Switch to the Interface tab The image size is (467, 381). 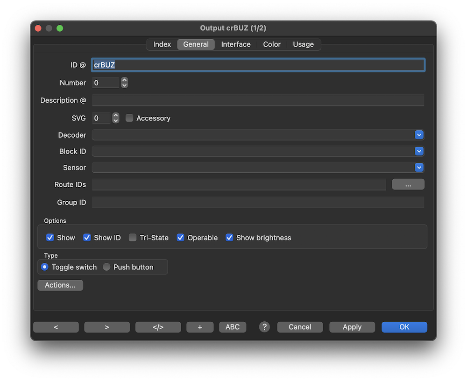point(236,44)
